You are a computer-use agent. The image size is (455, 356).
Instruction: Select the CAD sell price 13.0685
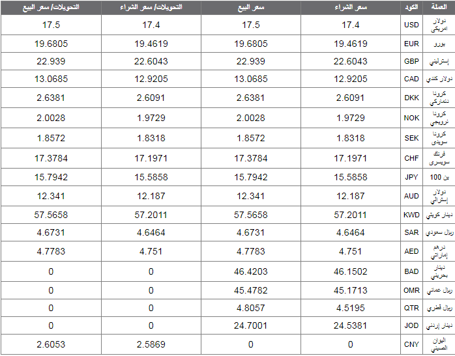click(x=251, y=79)
